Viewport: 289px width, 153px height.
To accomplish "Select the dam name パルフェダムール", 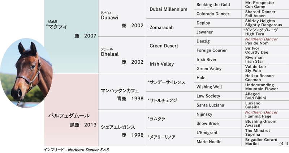I will pyautogui.click(x=69, y=116).
